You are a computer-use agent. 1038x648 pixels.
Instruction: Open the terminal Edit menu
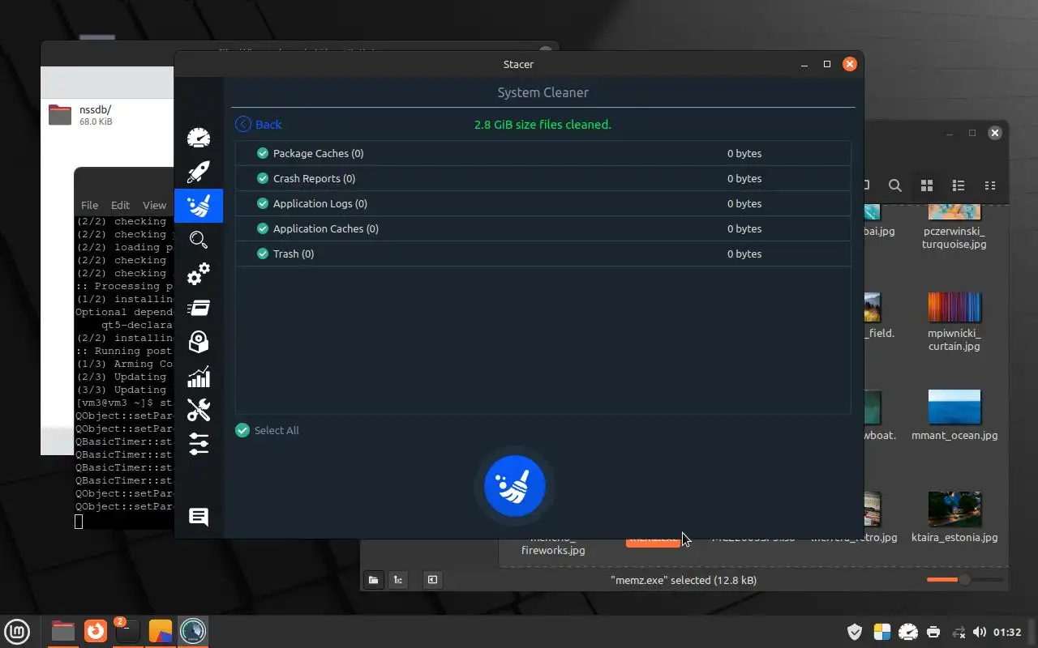(120, 205)
